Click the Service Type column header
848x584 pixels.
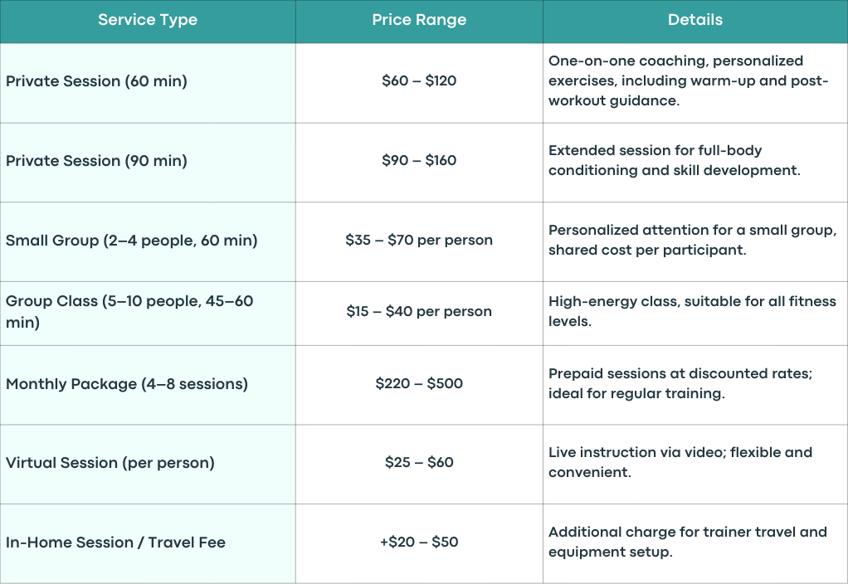click(x=148, y=21)
